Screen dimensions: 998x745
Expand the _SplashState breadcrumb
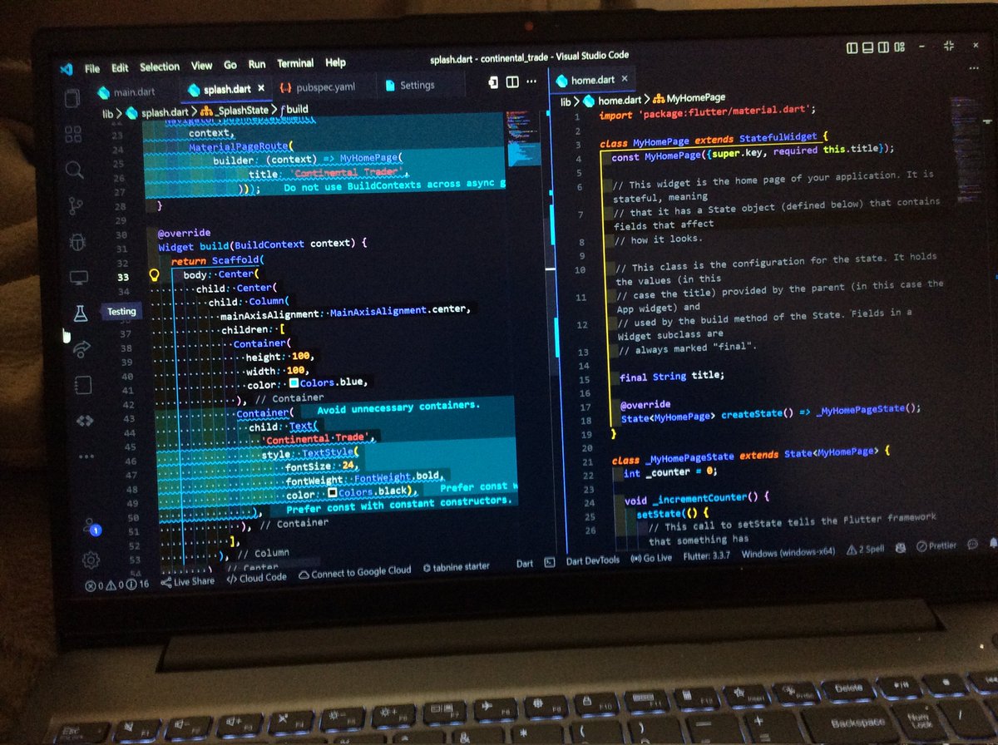coord(235,111)
